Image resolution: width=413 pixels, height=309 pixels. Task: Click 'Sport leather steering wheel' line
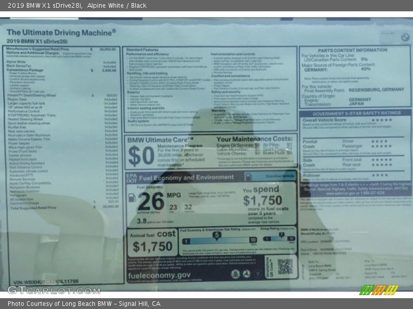[62, 123]
